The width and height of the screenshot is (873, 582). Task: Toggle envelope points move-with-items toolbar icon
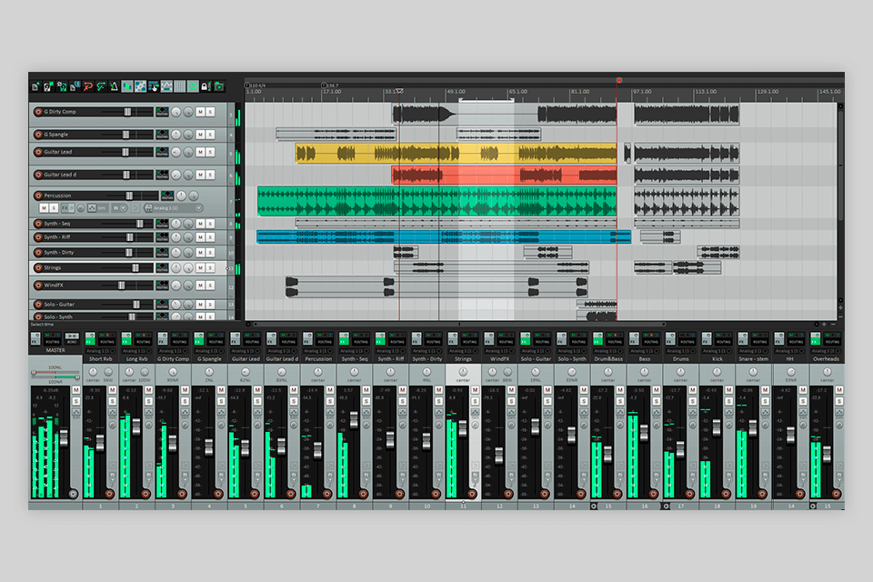pyautogui.click(x=166, y=86)
